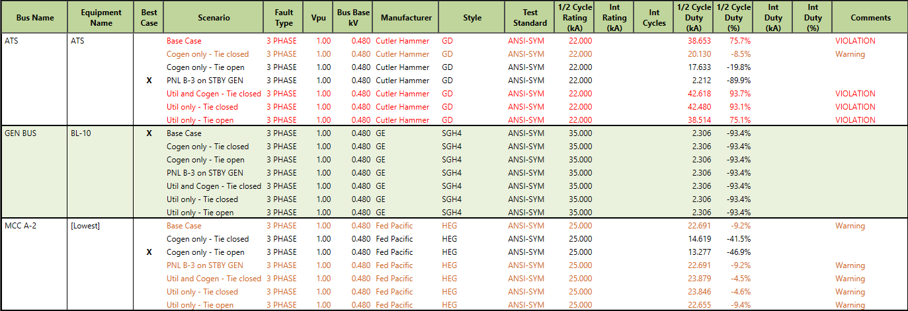Toggle Best Case X on GEN BUS Base Case
The image size is (908, 311).
tap(149, 133)
